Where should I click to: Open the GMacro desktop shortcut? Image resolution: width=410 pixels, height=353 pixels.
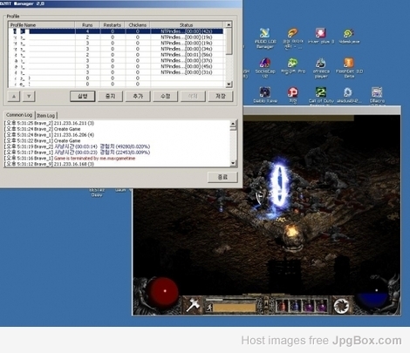click(x=377, y=95)
